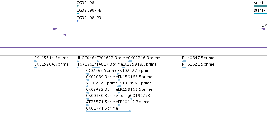Select the CG32198 gene arrow glyph
The width and height of the screenshot is (267, 113).
click(78, 6)
